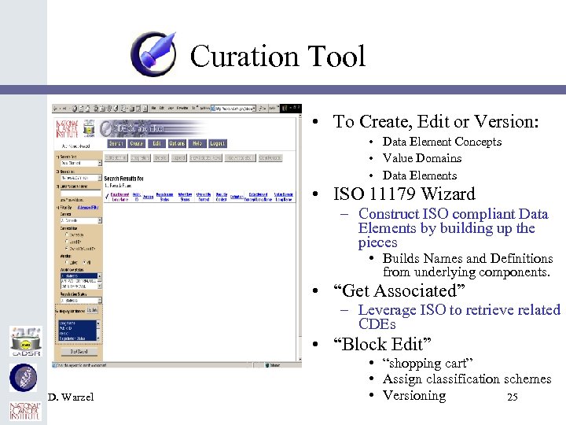
Task: Sort by Value Domain Long Name column
Action: [x=284, y=197]
